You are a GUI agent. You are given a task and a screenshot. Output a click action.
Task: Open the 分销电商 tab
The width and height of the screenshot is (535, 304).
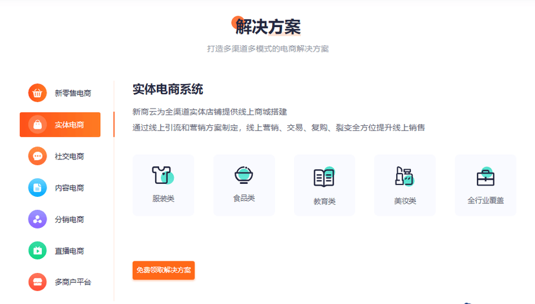(60, 219)
